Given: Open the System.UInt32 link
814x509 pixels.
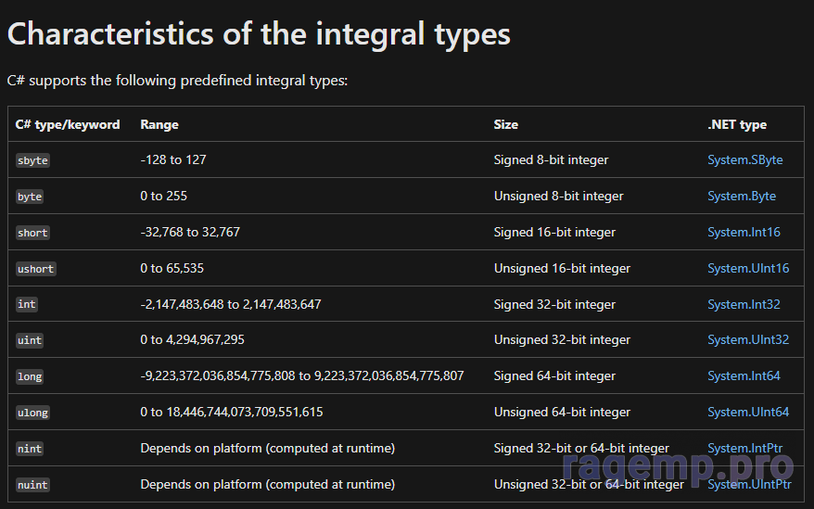Looking at the screenshot, I should click(x=747, y=339).
